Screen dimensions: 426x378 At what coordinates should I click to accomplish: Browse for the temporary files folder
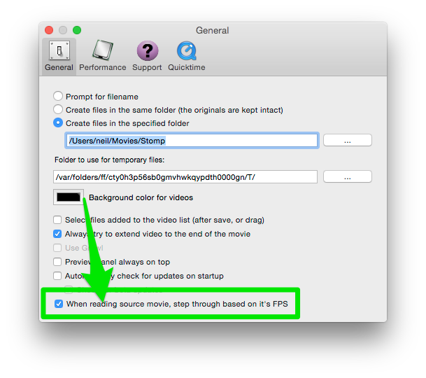(348, 177)
